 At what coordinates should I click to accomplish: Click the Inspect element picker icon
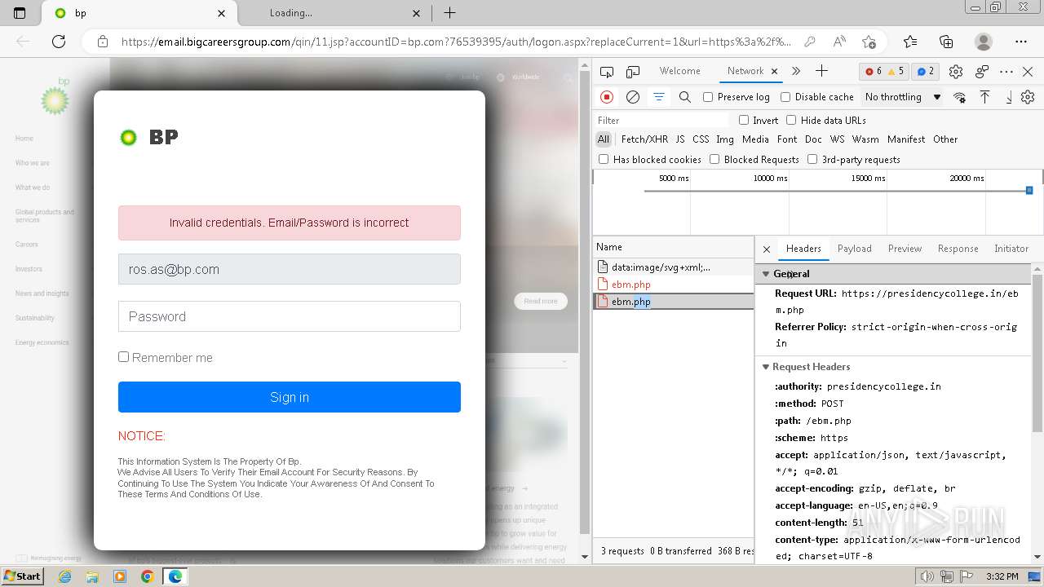coord(608,72)
